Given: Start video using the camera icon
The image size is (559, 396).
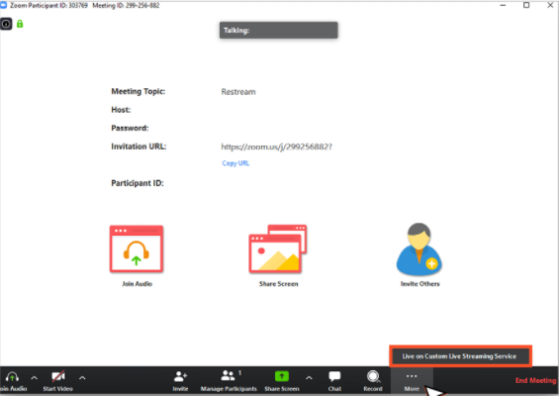Looking at the screenshot, I should (x=58, y=377).
